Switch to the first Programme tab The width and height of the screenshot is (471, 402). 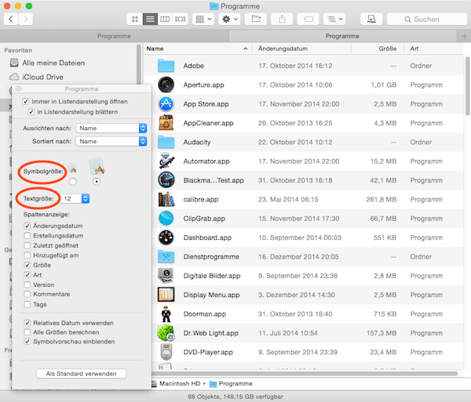tap(114, 36)
